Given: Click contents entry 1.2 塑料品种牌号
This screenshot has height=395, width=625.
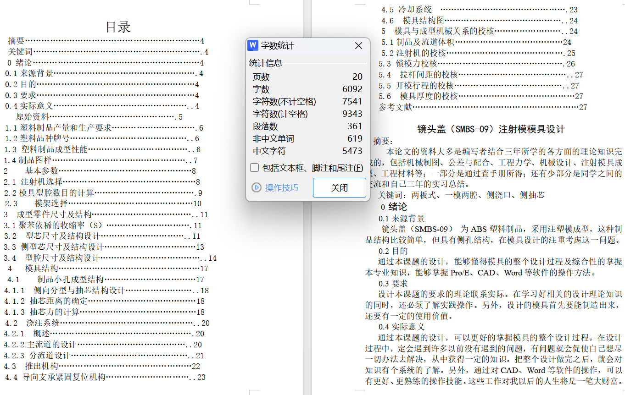Looking at the screenshot, I should coord(102,138).
